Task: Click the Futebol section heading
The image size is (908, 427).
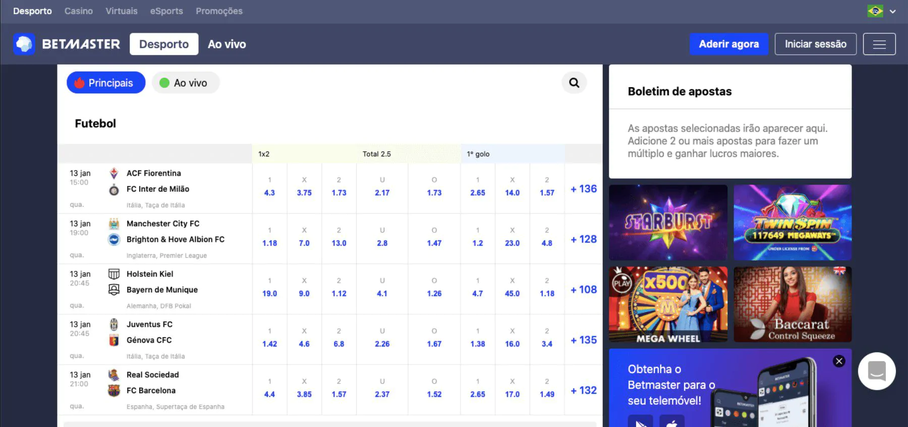Action: (95, 124)
